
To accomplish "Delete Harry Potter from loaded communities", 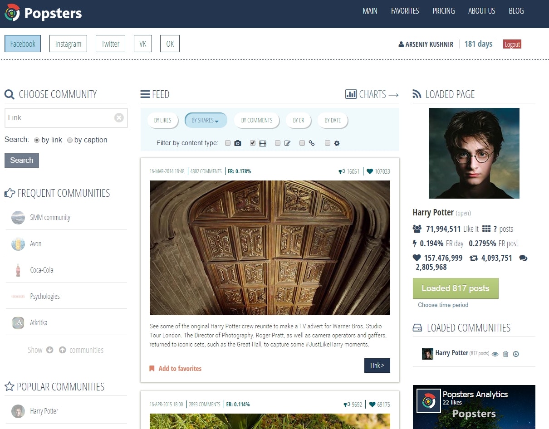I will (x=505, y=354).
